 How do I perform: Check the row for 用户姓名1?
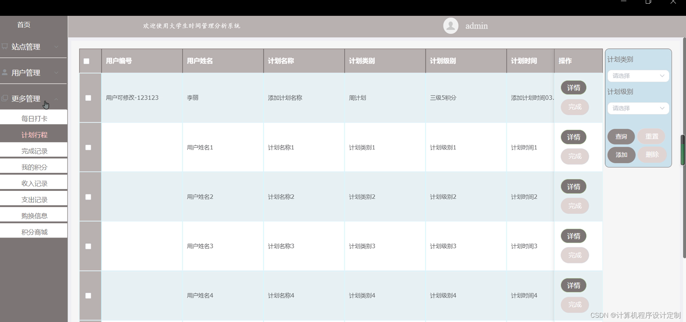click(x=88, y=147)
